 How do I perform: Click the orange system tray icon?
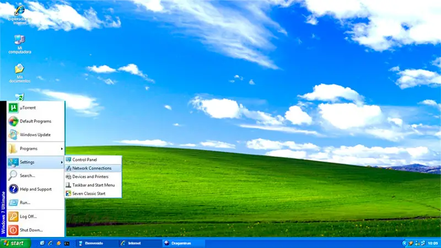tap(411, 243)
